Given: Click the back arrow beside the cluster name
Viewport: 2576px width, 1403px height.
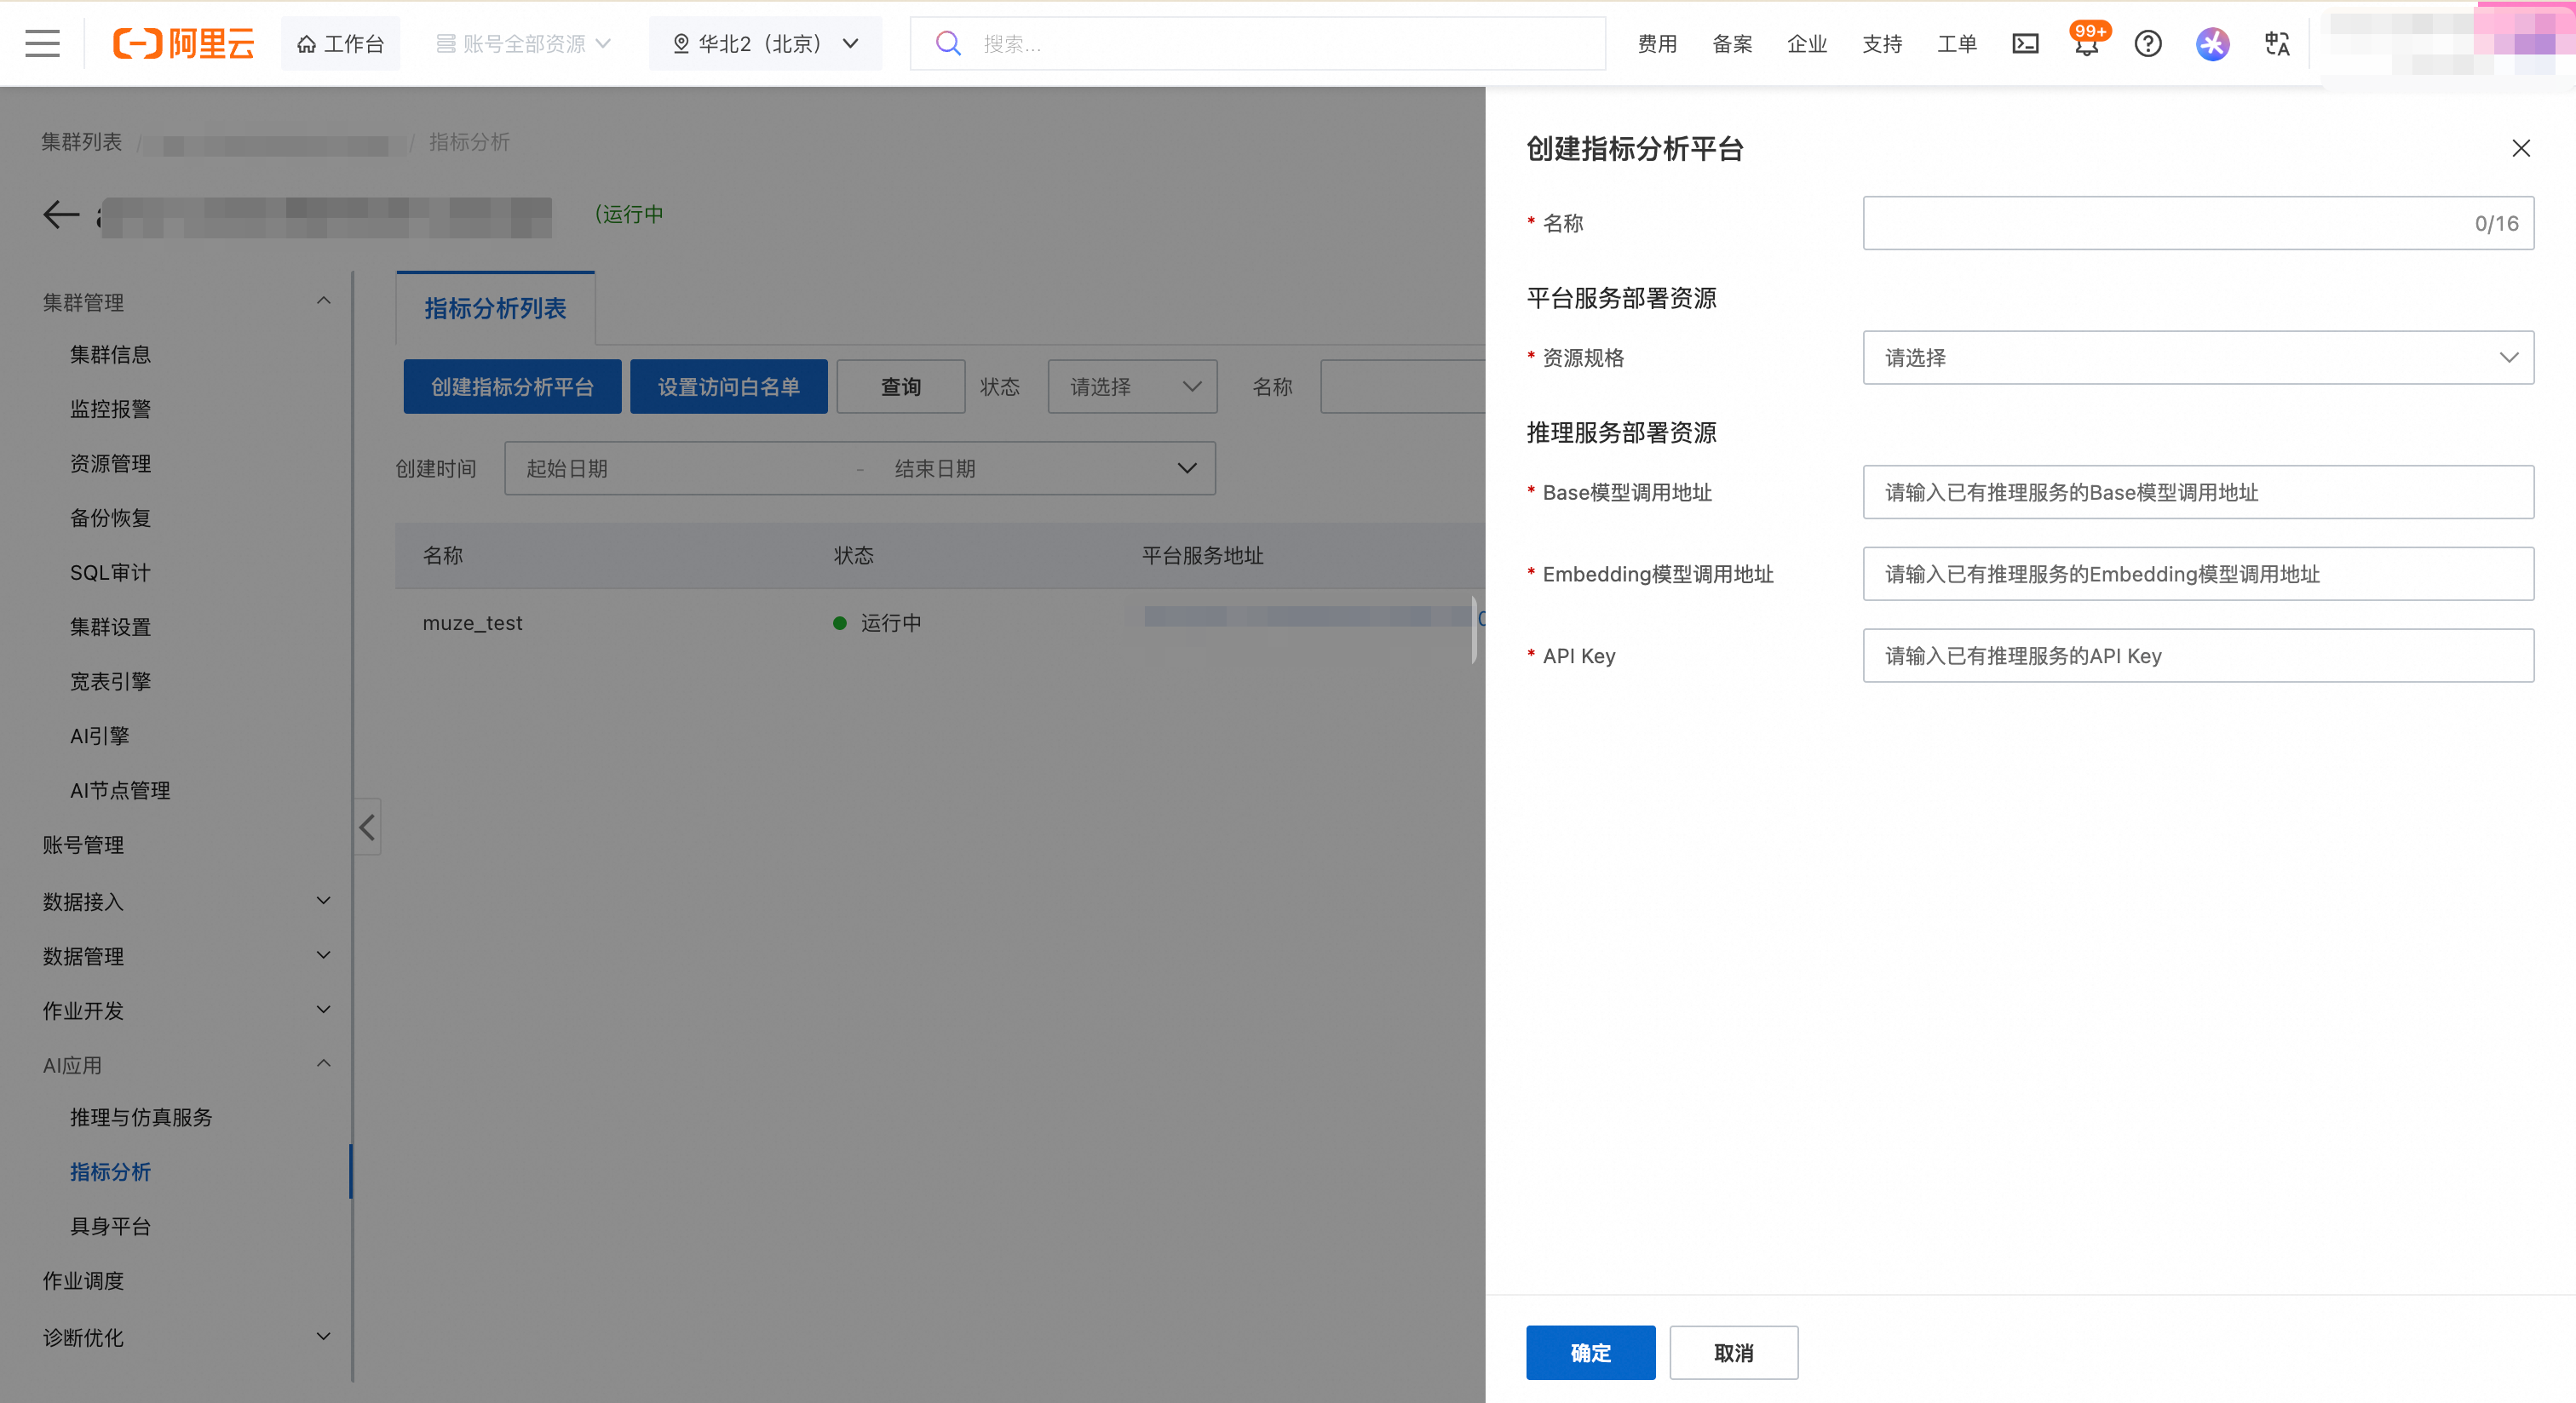Looking at the screenshot, I should tap(61, 214).
